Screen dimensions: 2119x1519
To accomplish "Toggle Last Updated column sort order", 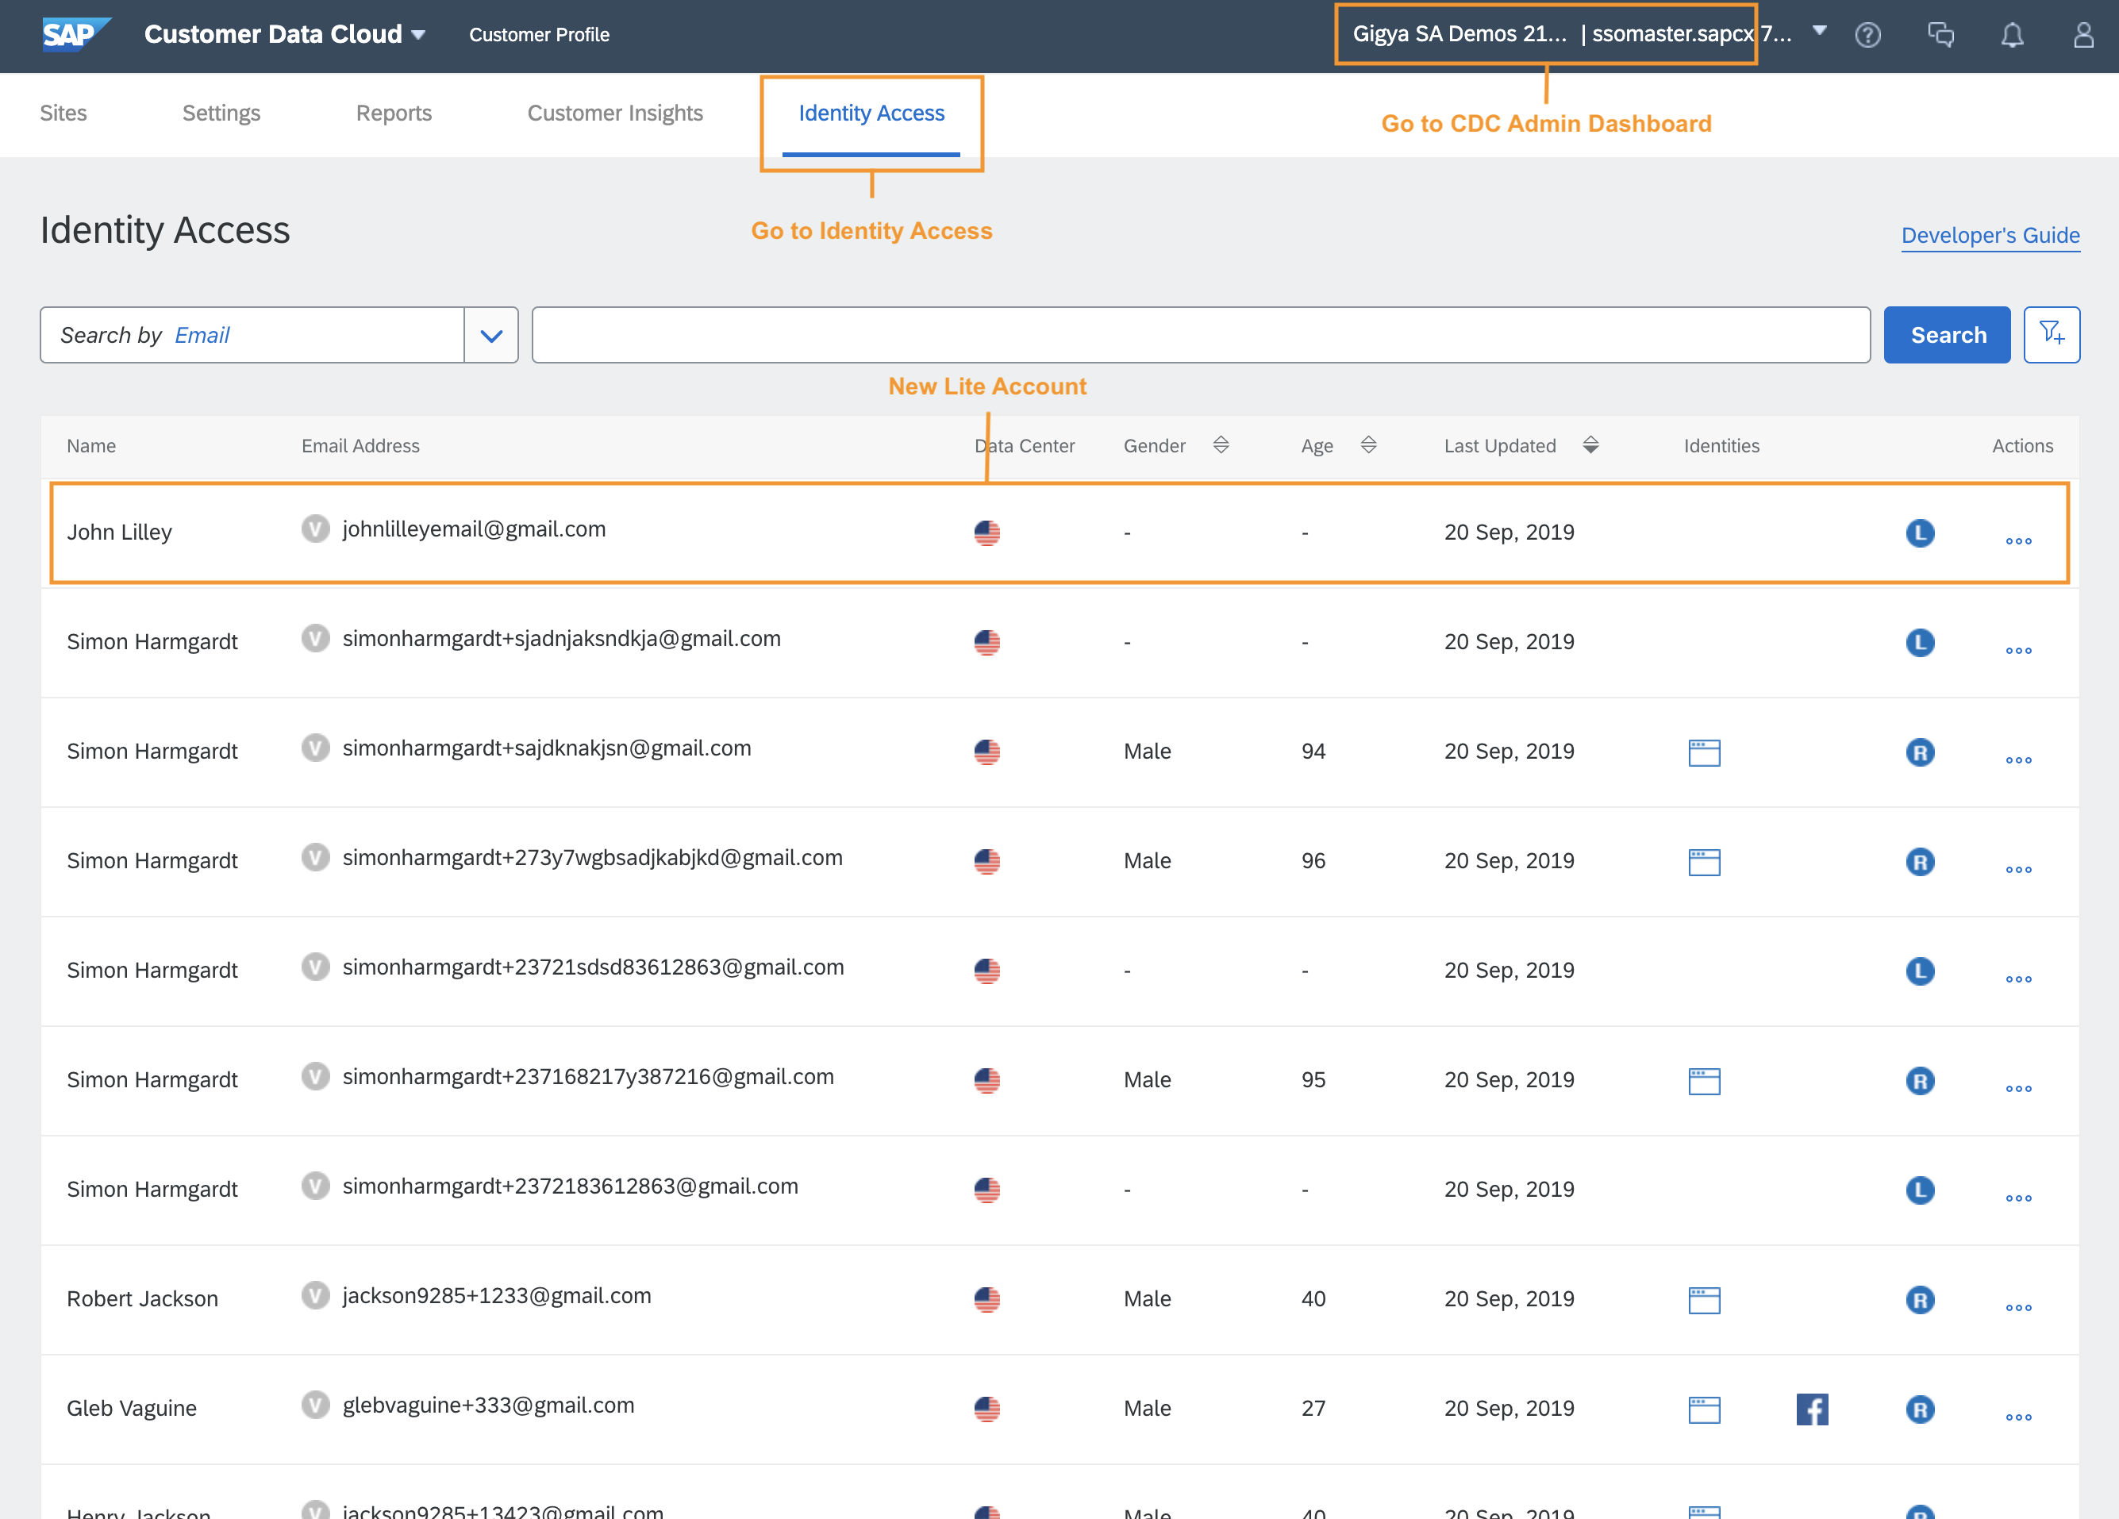I will [x=1590, y=444].
